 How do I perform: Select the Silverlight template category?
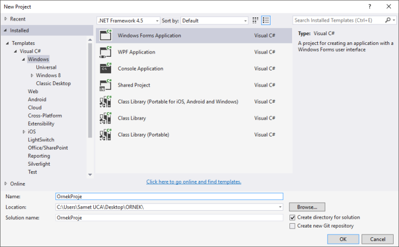39,164
